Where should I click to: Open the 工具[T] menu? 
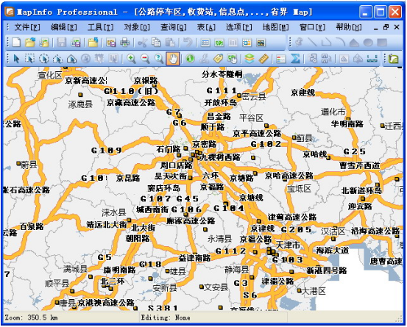[x=101, y=27]
